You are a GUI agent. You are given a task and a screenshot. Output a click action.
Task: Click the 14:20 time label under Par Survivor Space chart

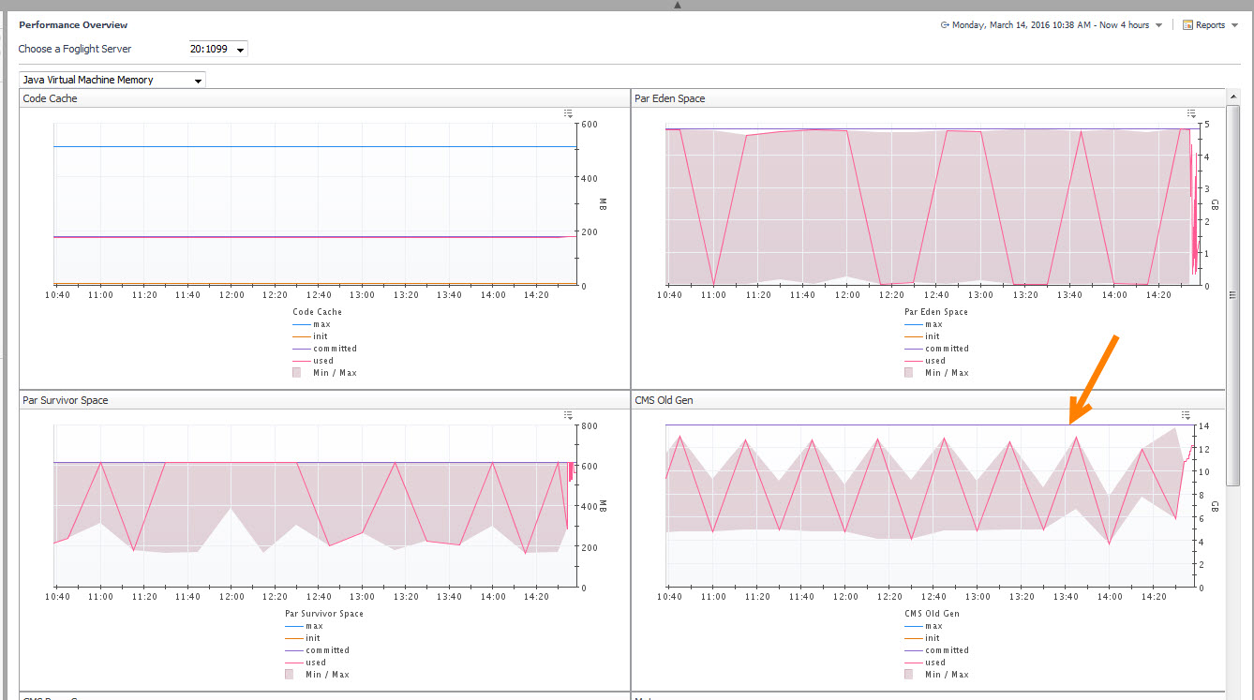537,597
